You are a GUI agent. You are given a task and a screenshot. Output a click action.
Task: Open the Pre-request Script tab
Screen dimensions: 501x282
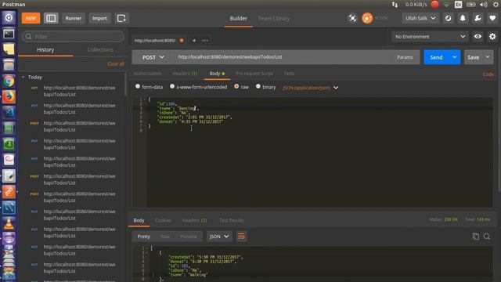254,73
